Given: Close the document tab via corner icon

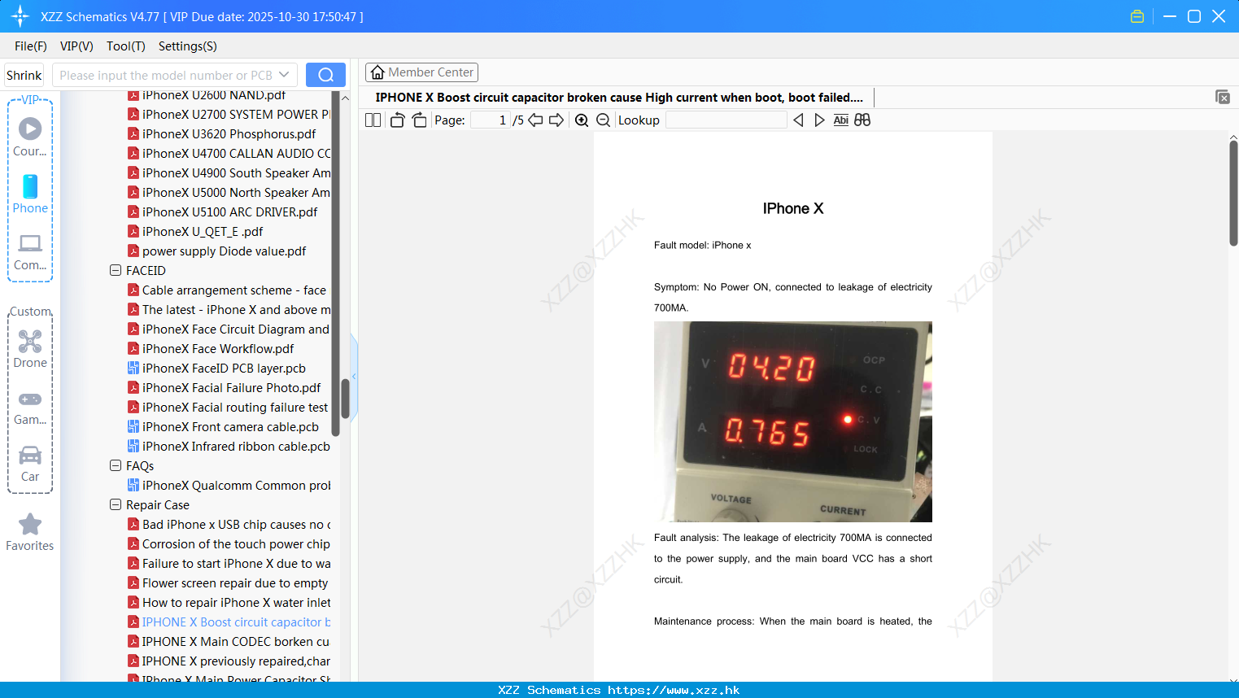Looking at the screenshot, I should pos(1222,97).
